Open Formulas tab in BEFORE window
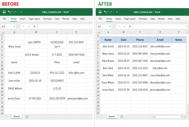The height and width of the screenshot is (127, 189). click(47, 19)
